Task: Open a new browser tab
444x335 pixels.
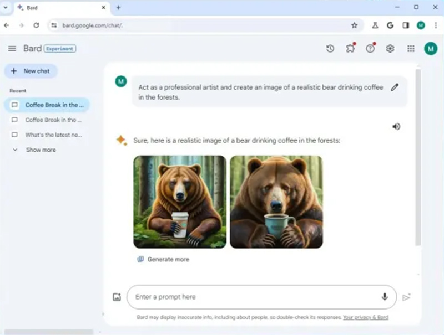Action: tap(118, 8)
